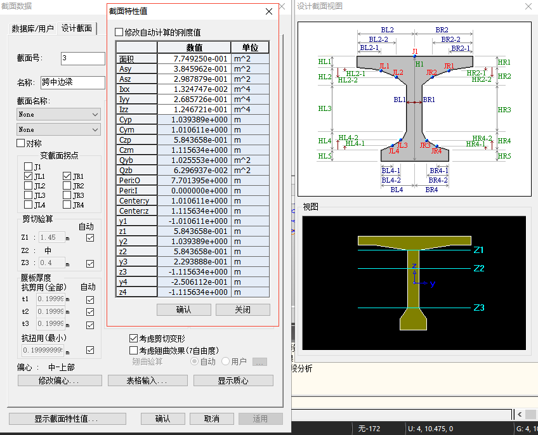
Task: Enable 考虑翘曲效果(7自由度) option
Action: [x=133, y=350]
